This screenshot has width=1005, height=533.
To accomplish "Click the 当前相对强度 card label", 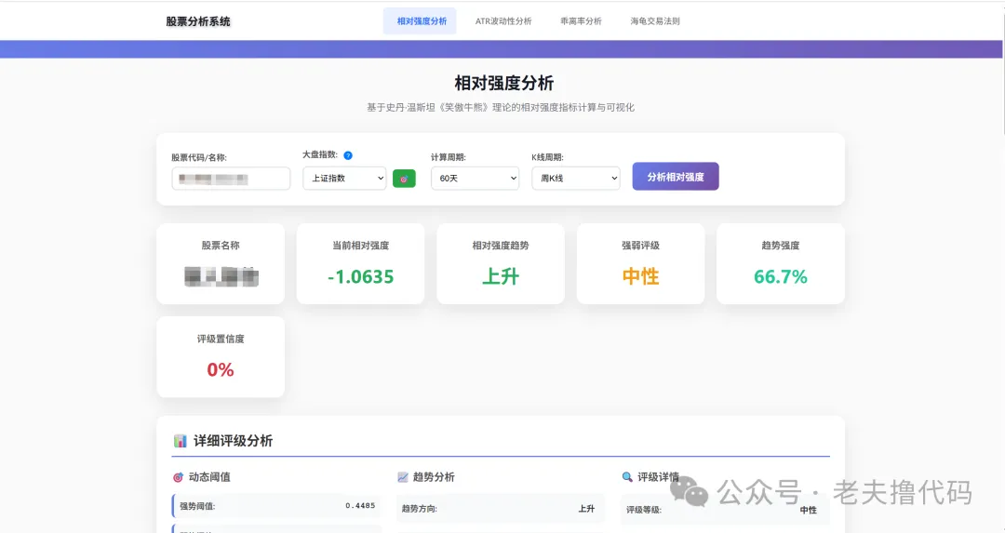I will click(360, 246).
